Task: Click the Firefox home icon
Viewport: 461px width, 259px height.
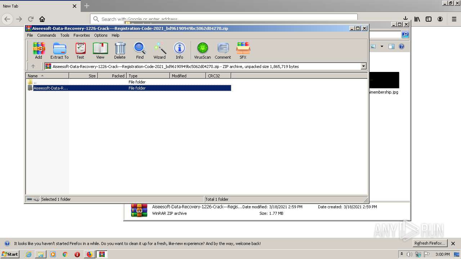Action: [x=42, y=19]
